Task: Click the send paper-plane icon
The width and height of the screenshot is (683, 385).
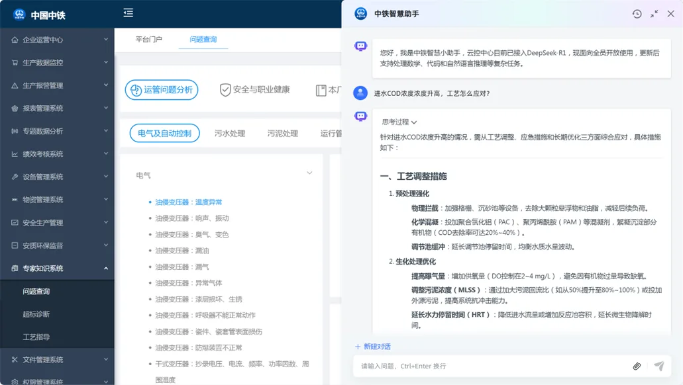Action: click(659, 366)
